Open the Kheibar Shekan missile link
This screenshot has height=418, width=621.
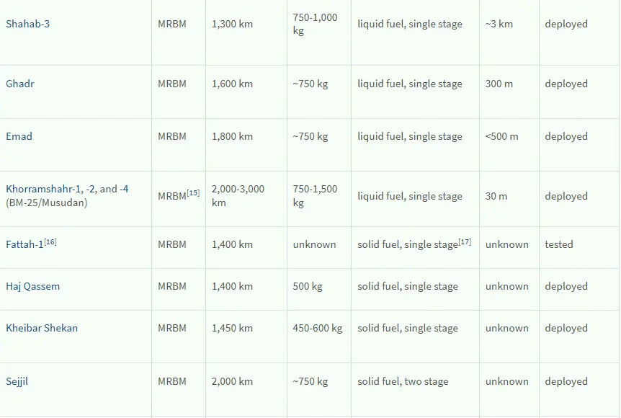(x=42, y=328)
